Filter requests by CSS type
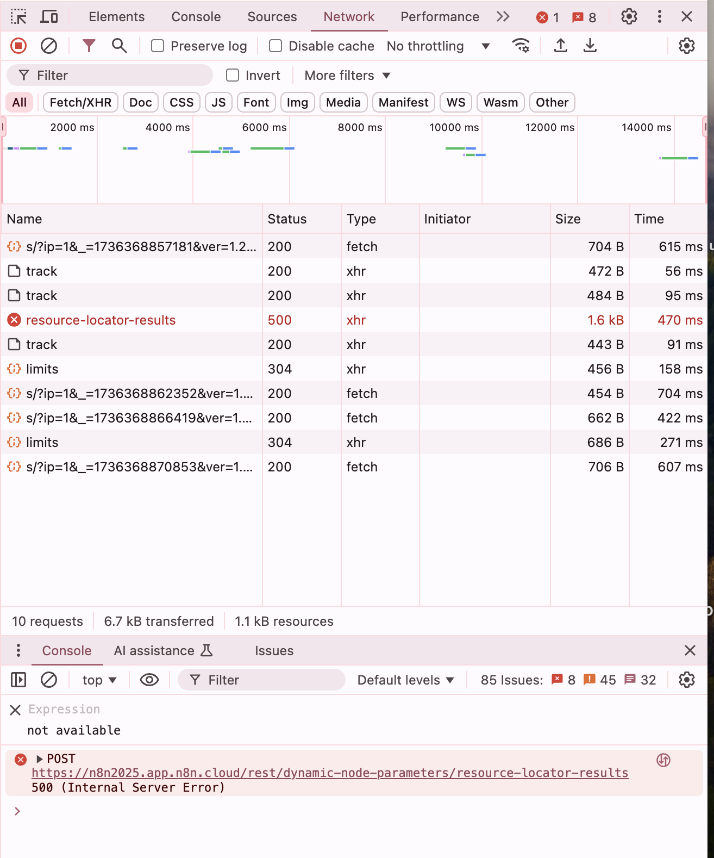The image size is (714, 858). tap(181, 102)
